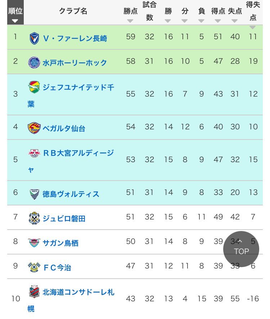Screen dimensions: 270x319
Task: Click the 徳島ヴォルティス club crest icon
Action: (34, 194)
